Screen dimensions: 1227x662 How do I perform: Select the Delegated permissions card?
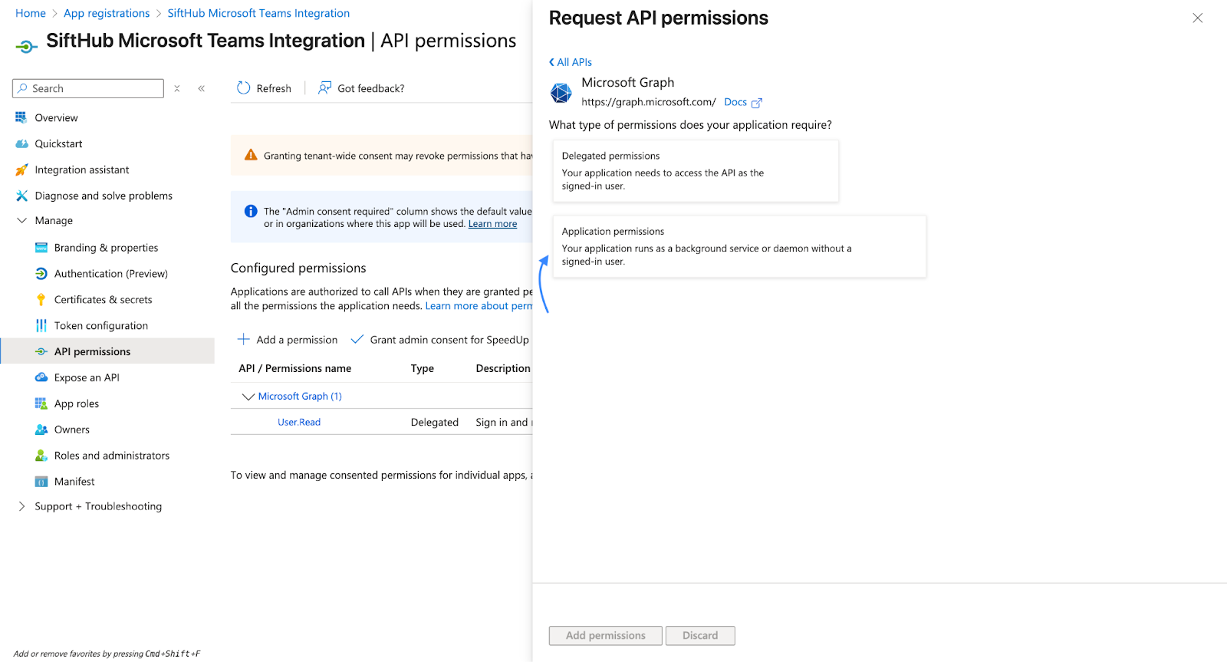[x=695, y=171]
